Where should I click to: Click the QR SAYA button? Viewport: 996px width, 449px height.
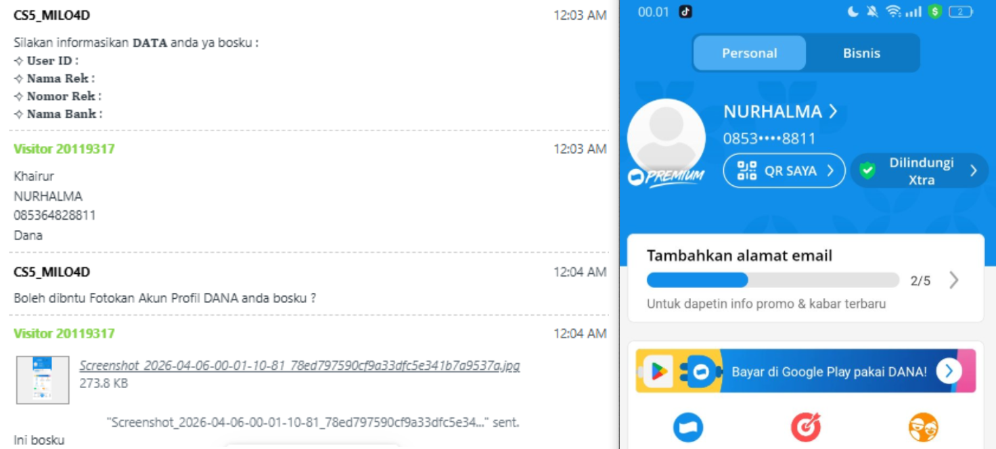(x=784, y=170)
